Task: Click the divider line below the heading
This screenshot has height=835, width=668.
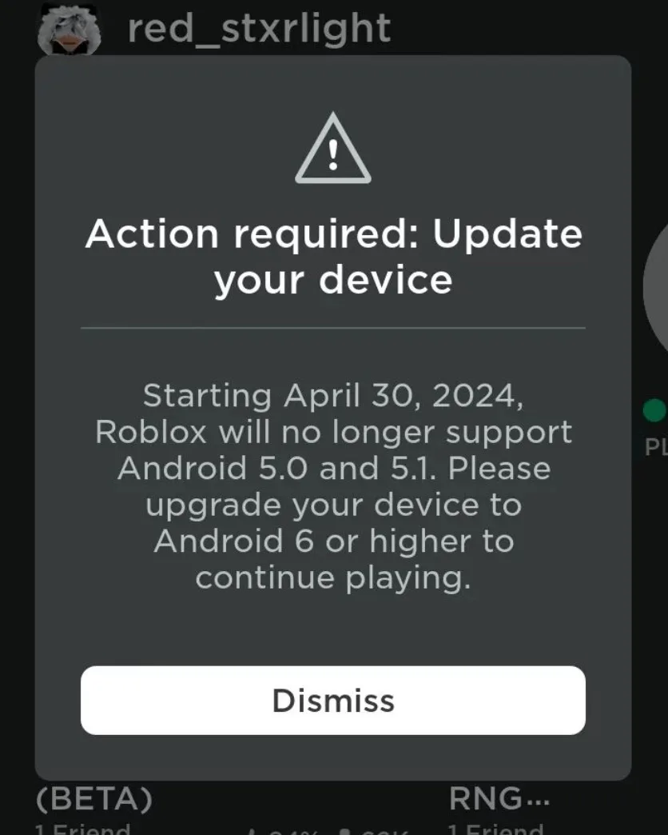Action: (x=333, y=328)
